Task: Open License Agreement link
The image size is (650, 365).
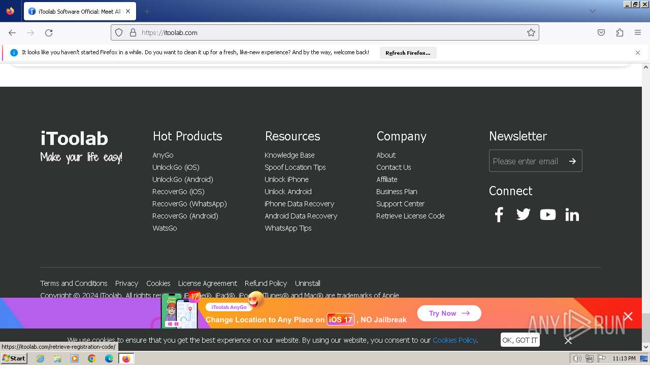Action: [x=208, y=283]
